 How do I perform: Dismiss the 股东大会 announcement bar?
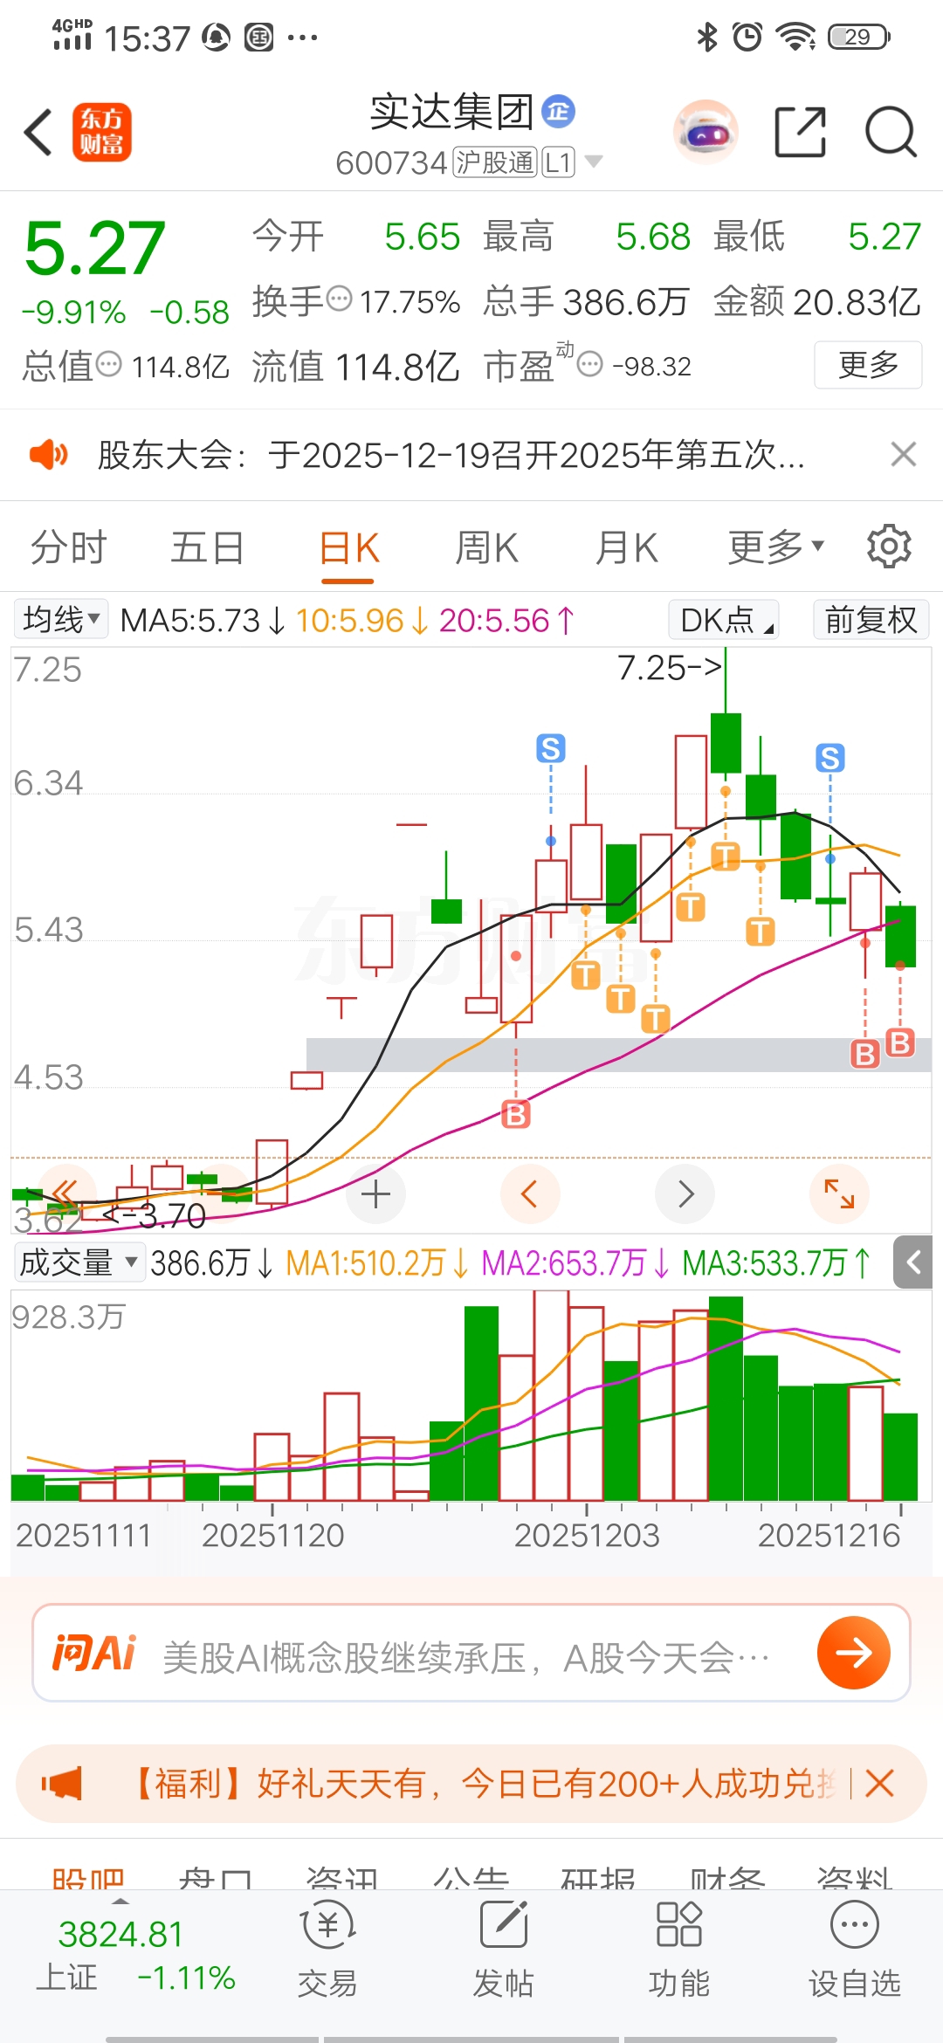coord(903,454)
